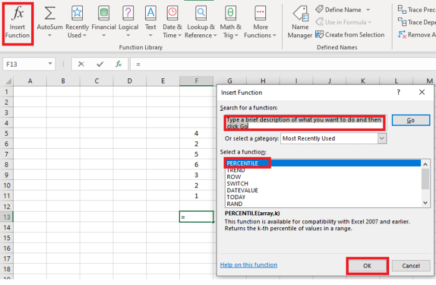Open the More Functions menu
The width and height of the screenshot is (436, 285).
tap(260, 22)
